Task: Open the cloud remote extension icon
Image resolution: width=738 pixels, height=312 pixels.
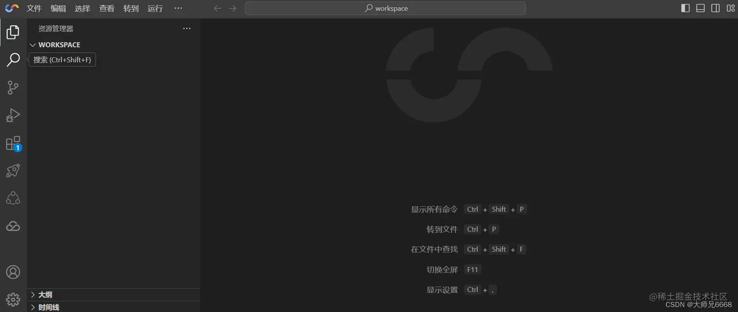Action: click(x=13, y=225)
